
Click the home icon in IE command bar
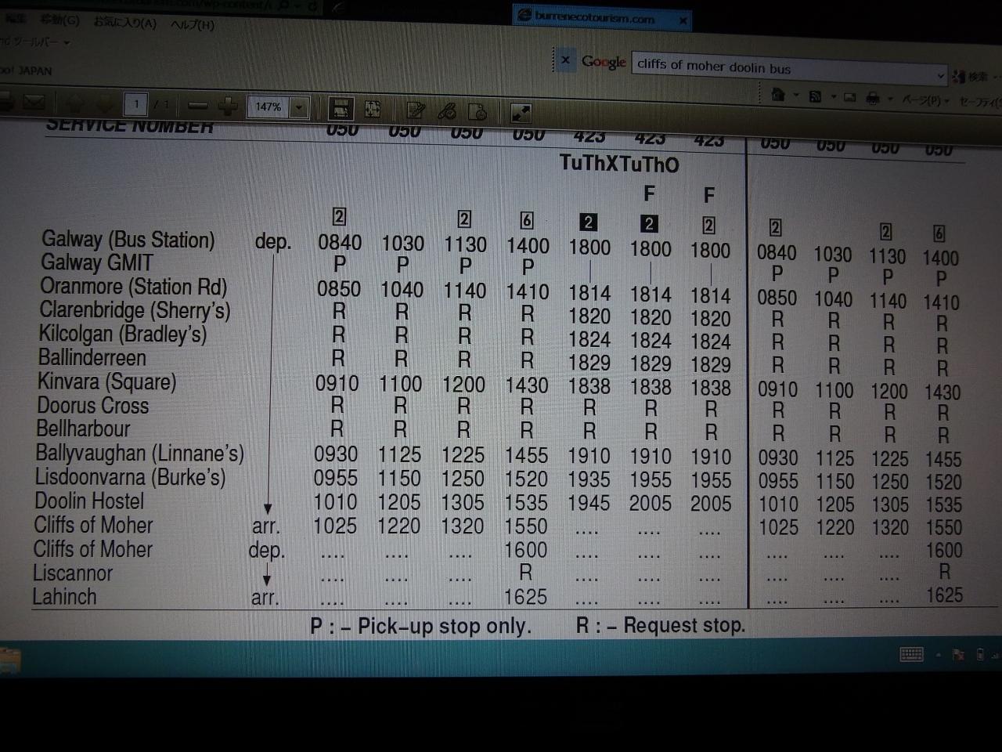tap(778, 96)
